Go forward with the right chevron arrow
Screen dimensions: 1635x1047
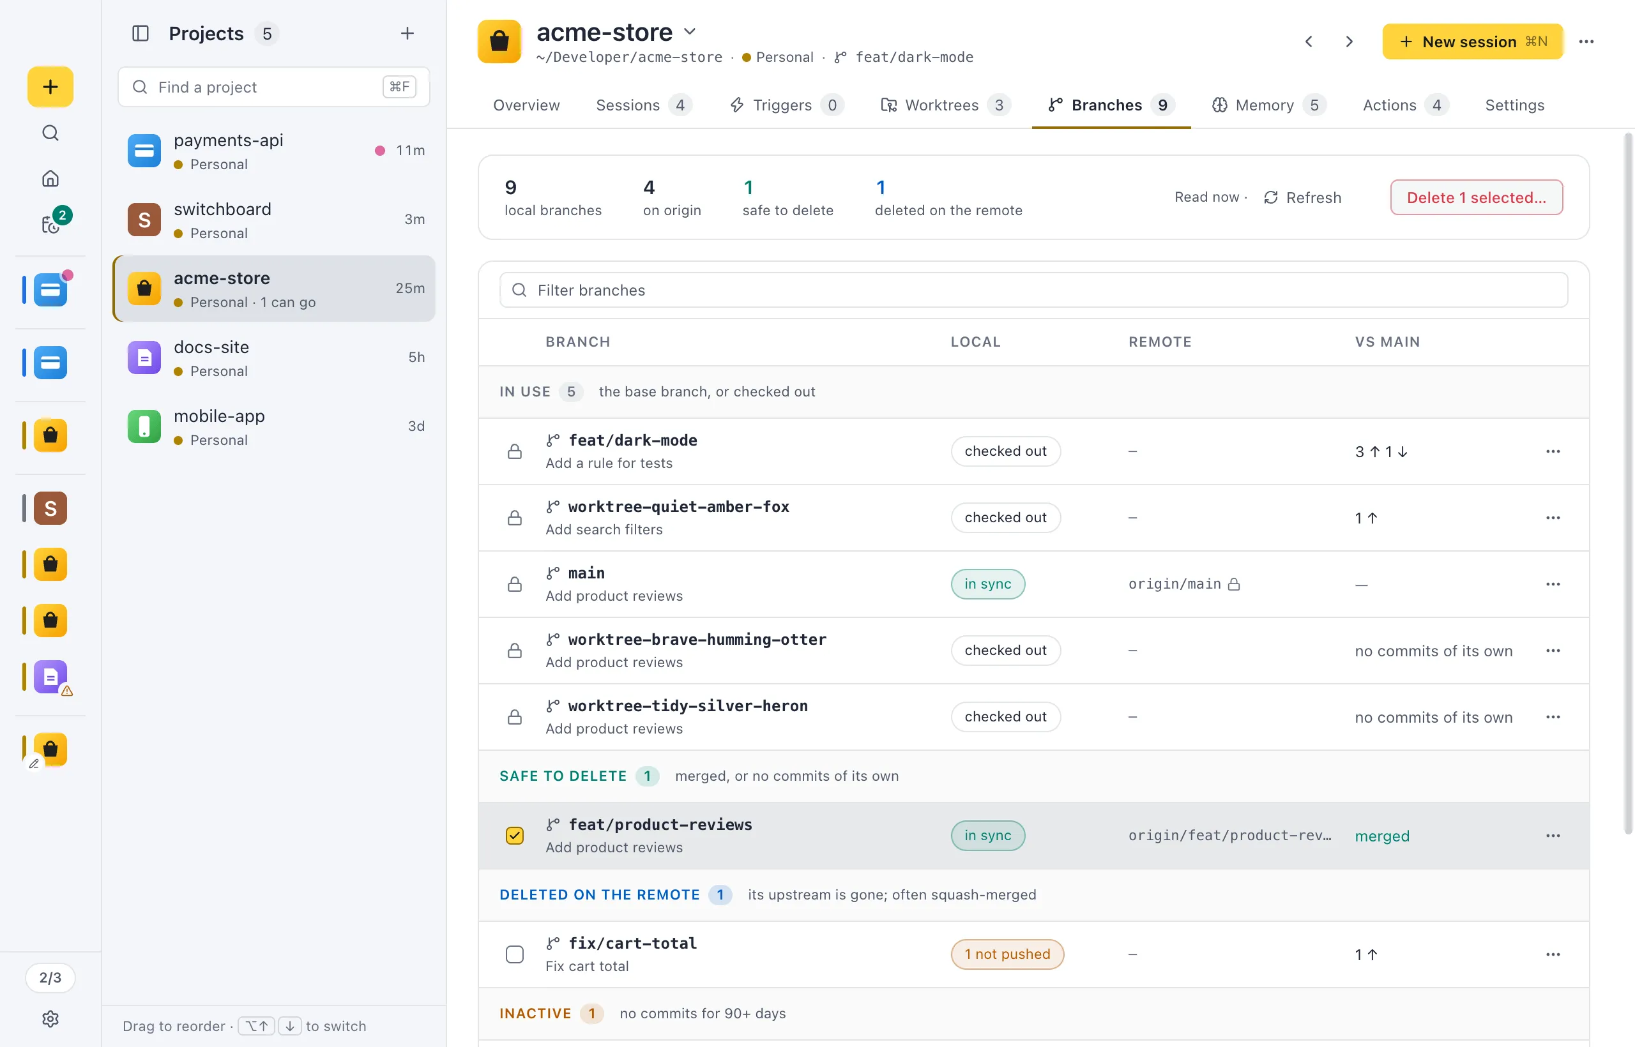tap(1350, 41)
